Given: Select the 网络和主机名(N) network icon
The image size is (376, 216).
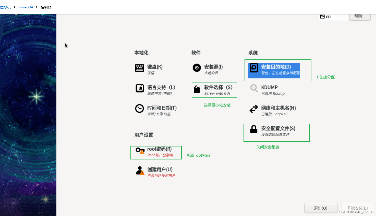Looking at the screenshot, I should tap(253, 109).
